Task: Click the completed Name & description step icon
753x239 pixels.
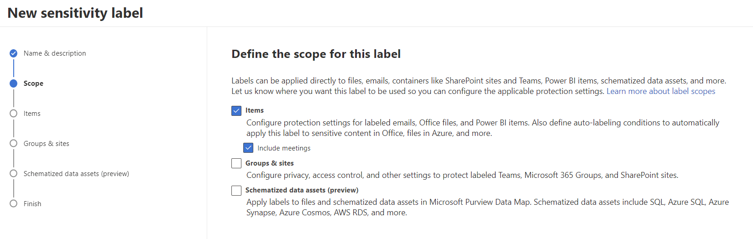Action: pos(14,53)
